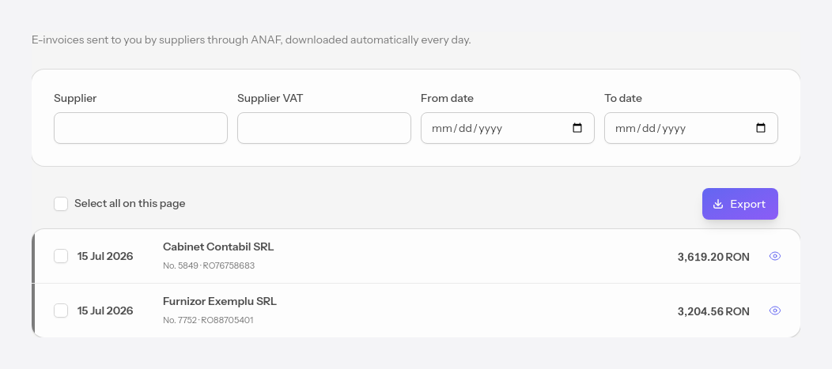
Task: Open calendar picker for To date
Action: pyautogui.click(x=760, y=128)
